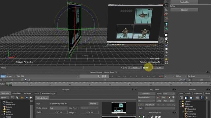This screenshot has width=211, height=118.
Task: Click Browse next to video path
Action: pos(93,104)
